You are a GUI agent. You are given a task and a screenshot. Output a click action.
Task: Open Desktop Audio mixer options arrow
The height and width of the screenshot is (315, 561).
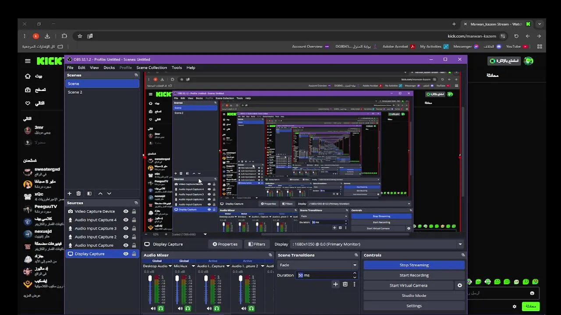click(170, 266)
